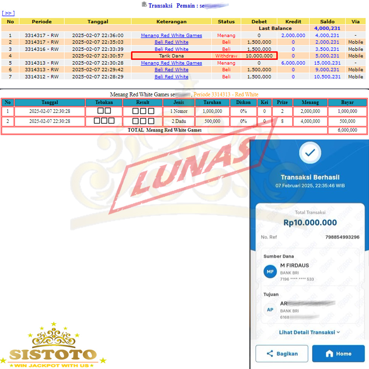Viewport: 369px width, 369px height.
Task: Click the [>>] expand link
Action: [8, 13]
